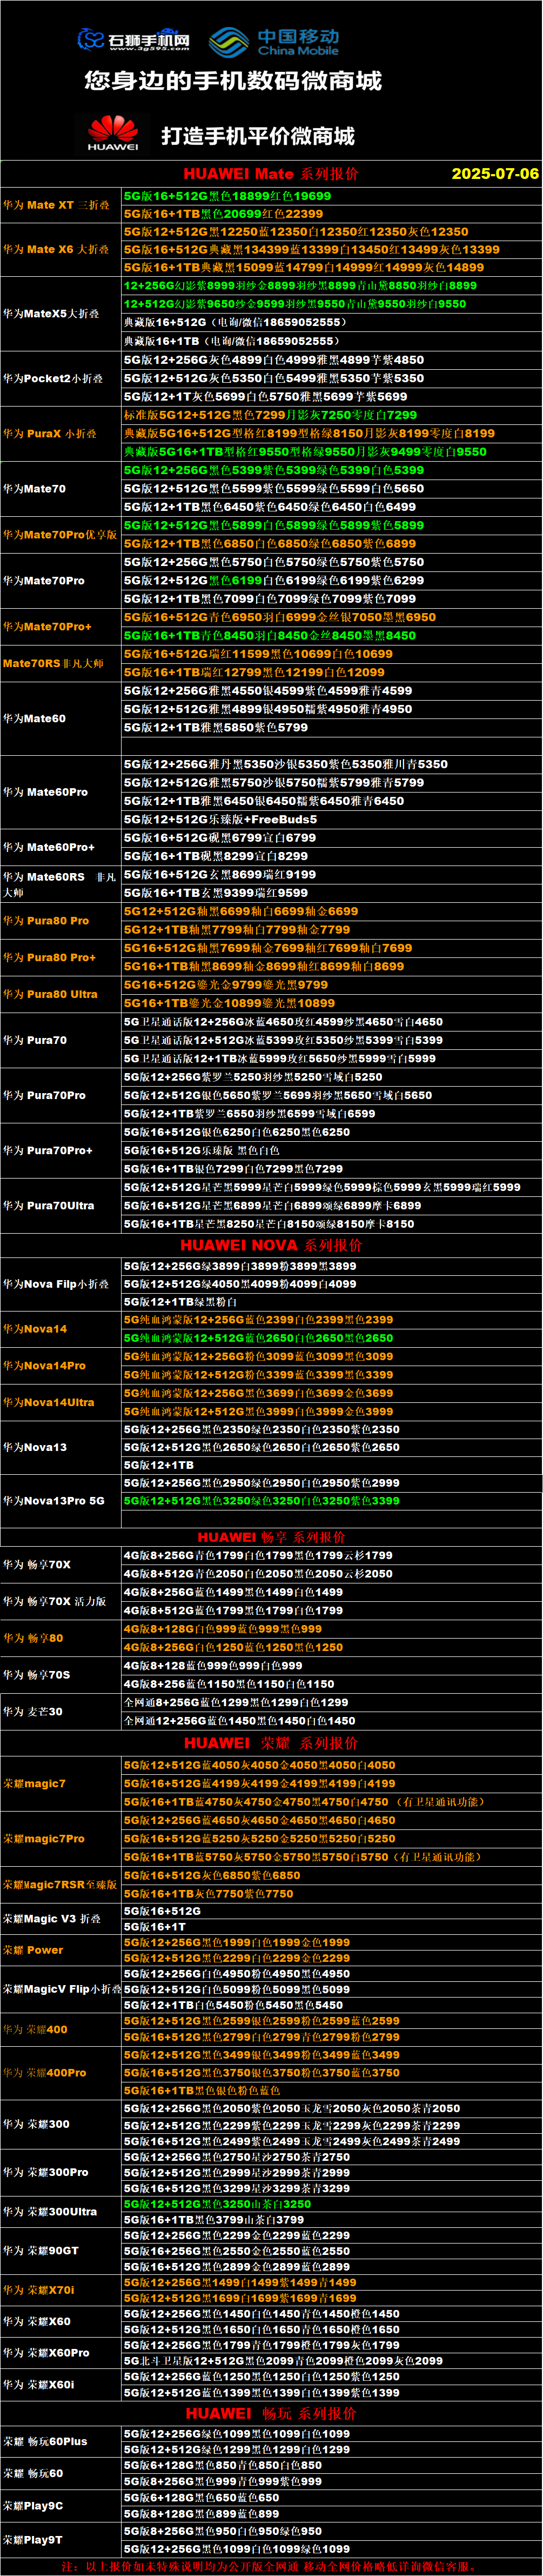Select the 荣耀magic7 model cell
The width and height of the screenshot is (543, 2576).
[61, 1783]
